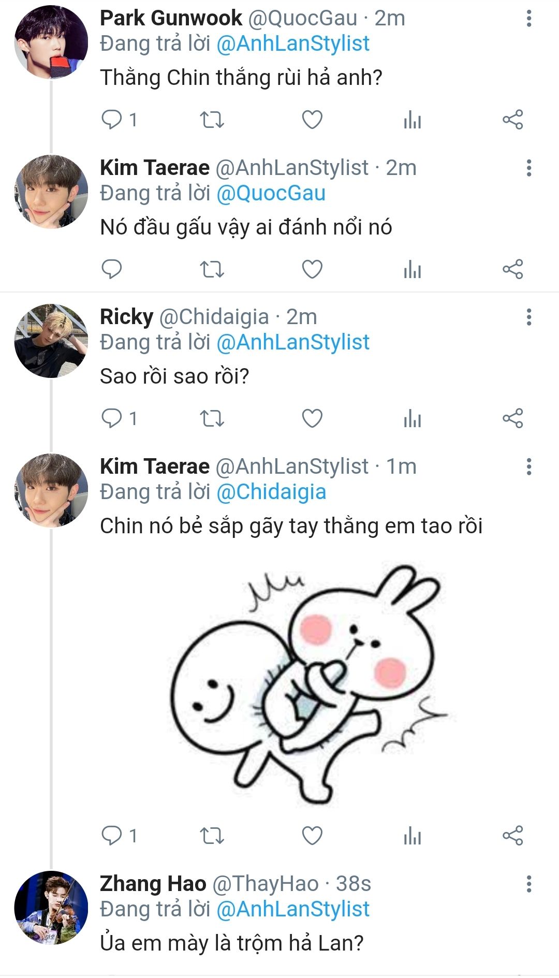Open the @Chidaigia mention link
Viewport: 559px width, 978px height.
[271, 492]
